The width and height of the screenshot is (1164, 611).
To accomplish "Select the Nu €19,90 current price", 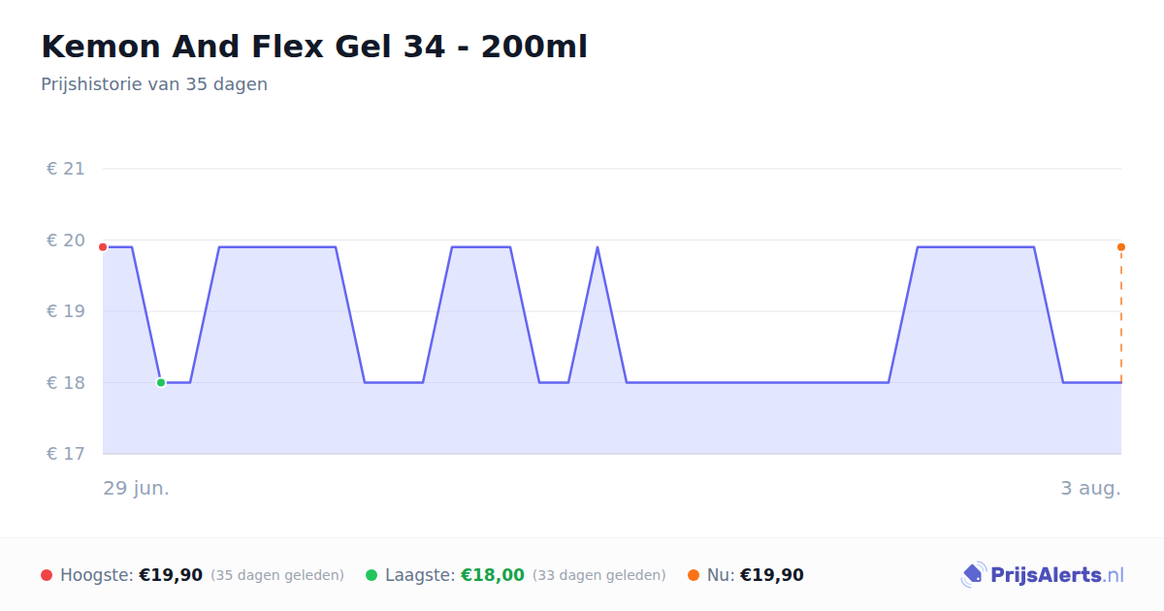I will click(772, 575).
